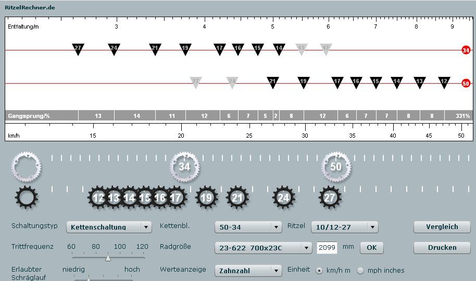476x281 pixels.
Task: Switch units to mph inches
Action: [360, 270]
